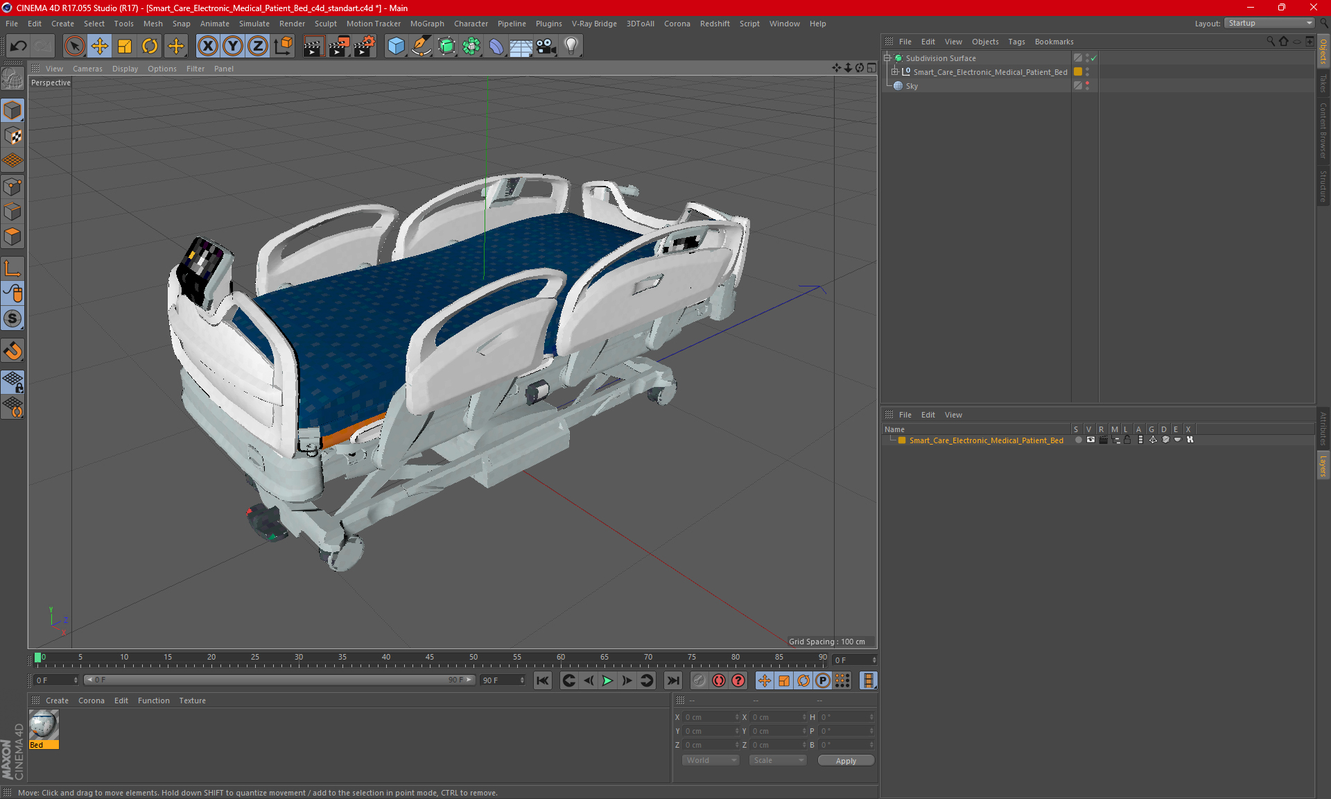
Task: Add a Light object
Action: click(571, 46)
